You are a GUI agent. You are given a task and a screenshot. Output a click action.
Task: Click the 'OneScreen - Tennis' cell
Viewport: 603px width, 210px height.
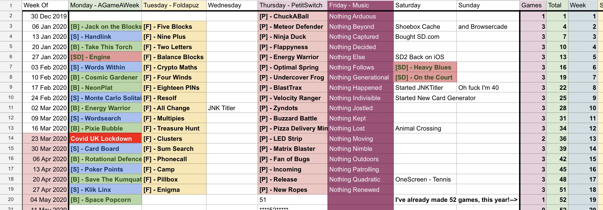click(x=425, y=179)
